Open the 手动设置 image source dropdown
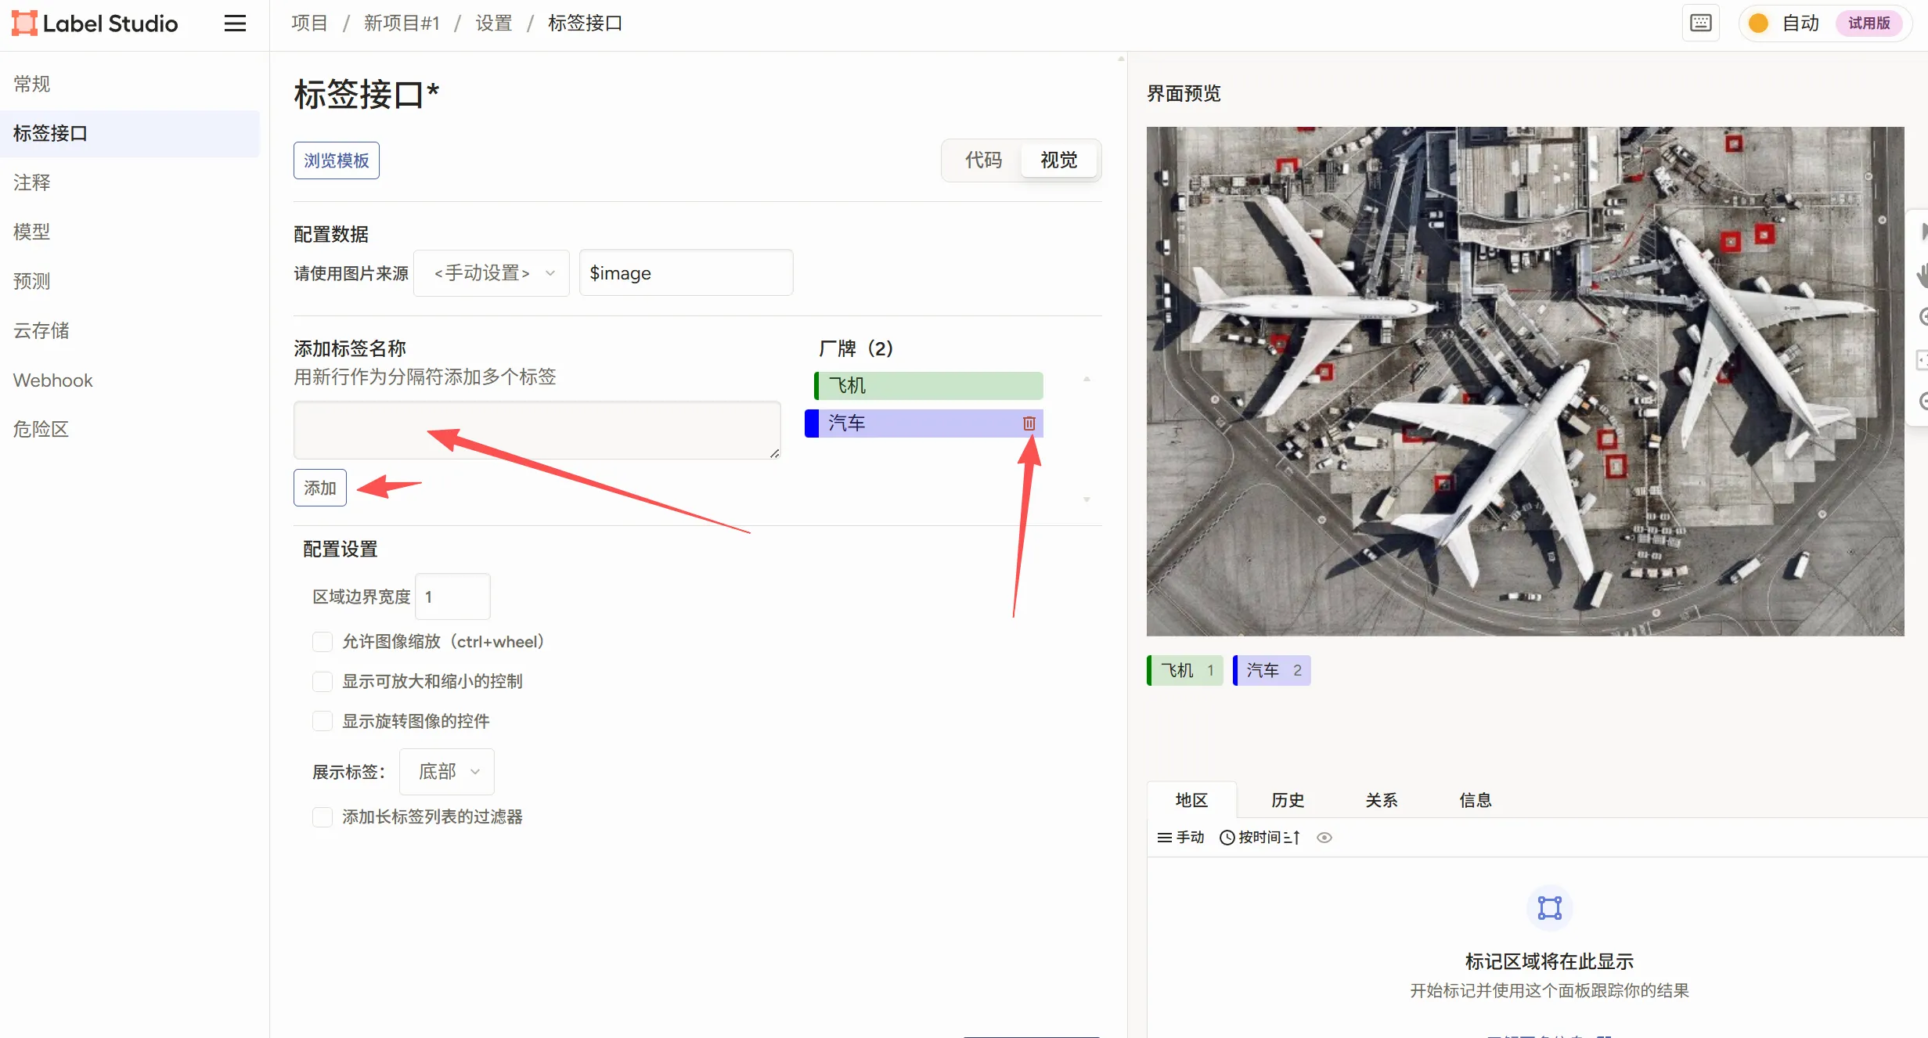Viewport: 1928px width, 1038px height. [x=492, y=273]
